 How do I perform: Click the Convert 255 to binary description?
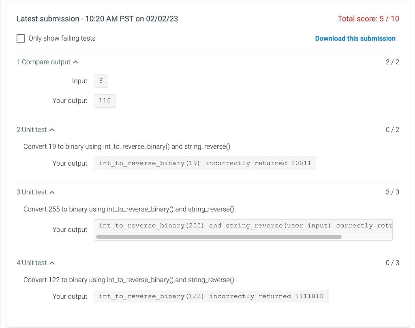pyautogui.click(x=128, y=209)
